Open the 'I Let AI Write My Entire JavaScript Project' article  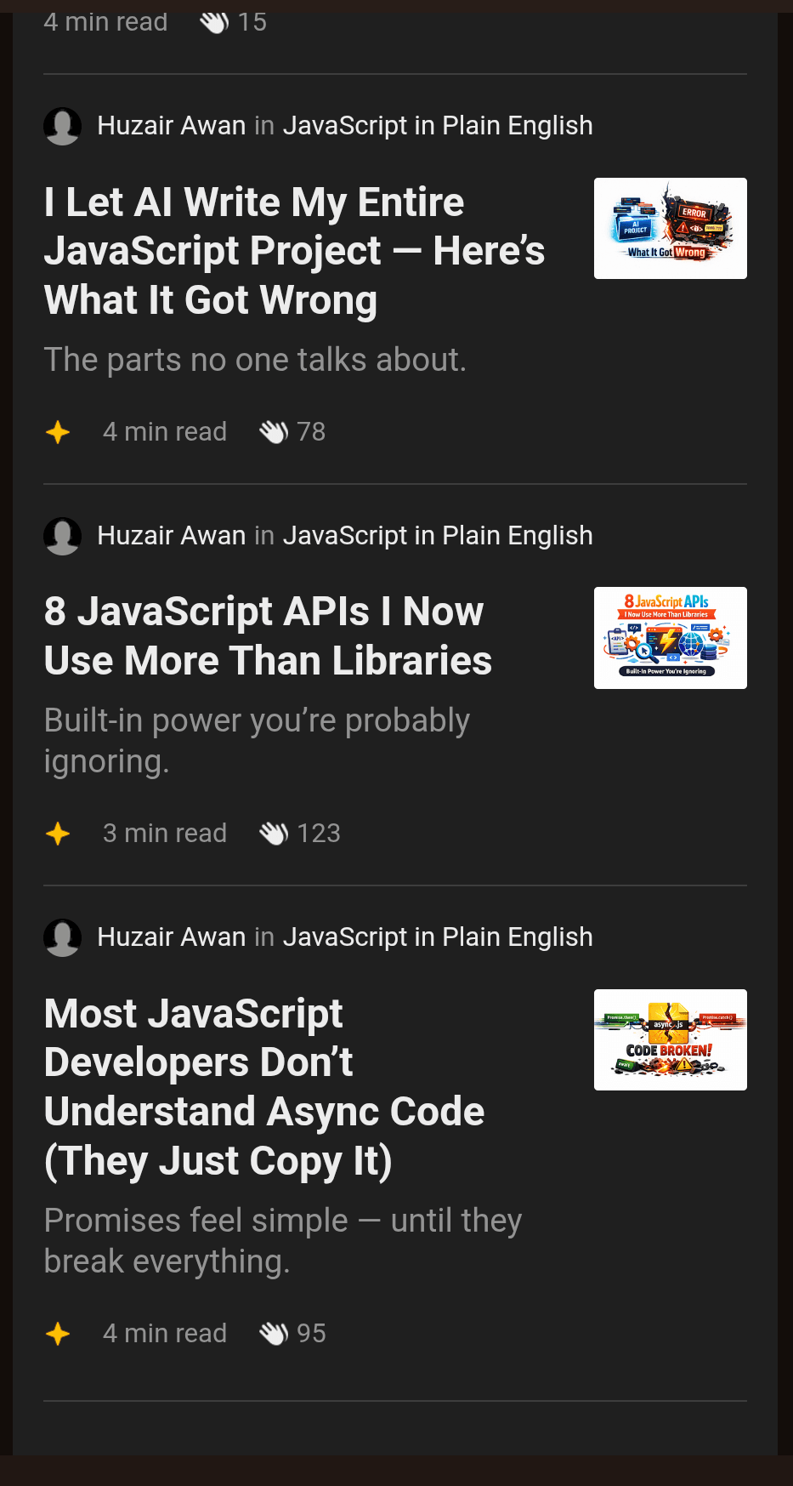tap(294, 251)
